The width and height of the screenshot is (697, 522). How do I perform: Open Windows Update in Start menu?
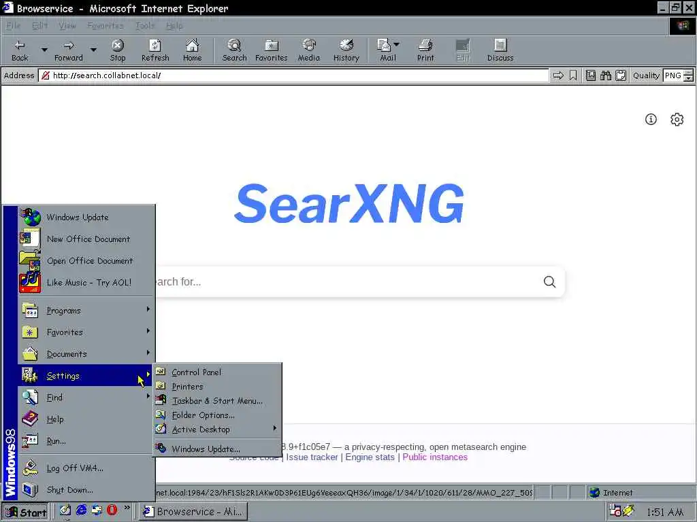86,217
